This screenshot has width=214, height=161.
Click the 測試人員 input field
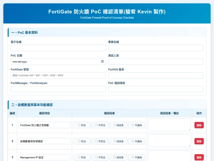pos(156,62)
